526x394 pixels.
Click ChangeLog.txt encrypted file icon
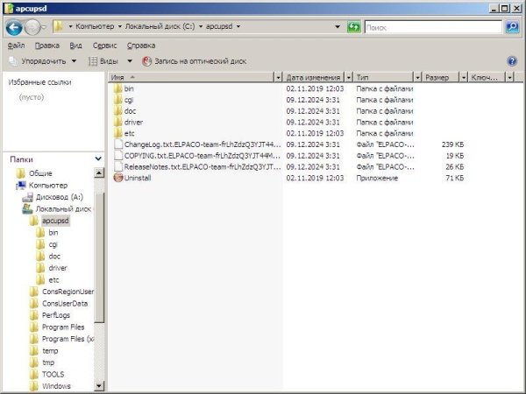pyautogui.click(x=118, y=144)
